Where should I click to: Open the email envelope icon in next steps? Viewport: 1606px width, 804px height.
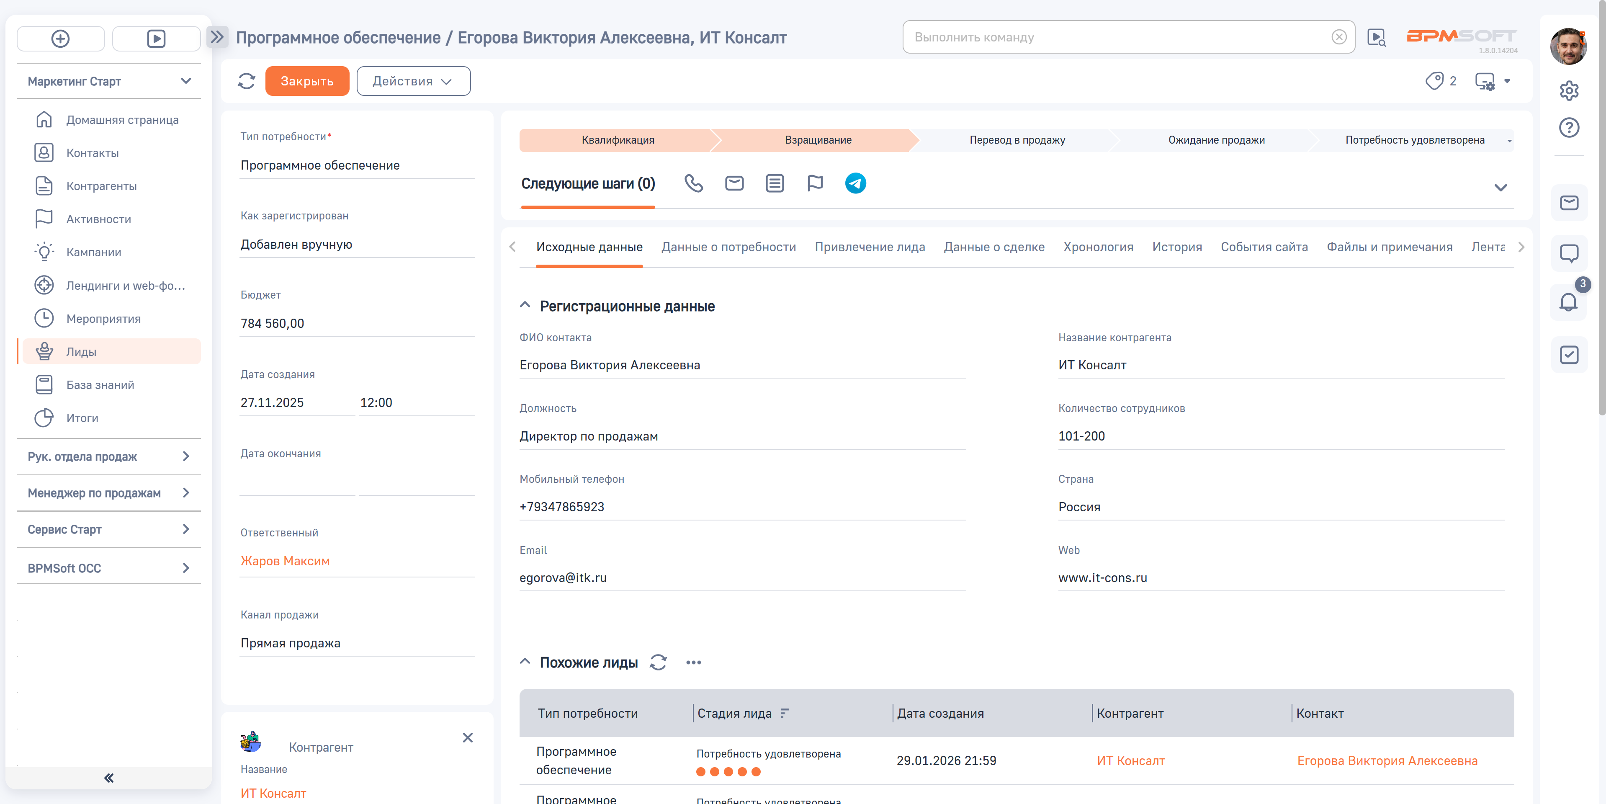tap(734, 183)
